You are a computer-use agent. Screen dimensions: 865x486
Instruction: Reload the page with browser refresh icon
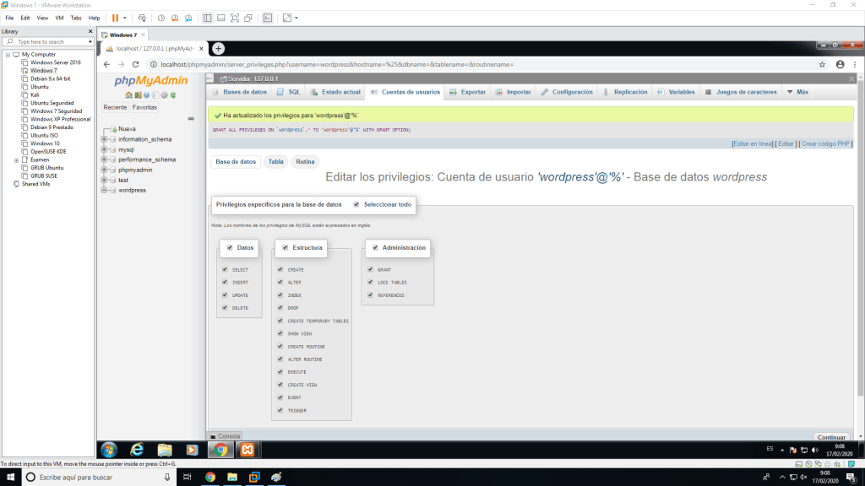(x=135, y=64)
